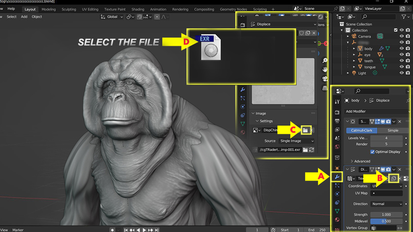Screen dimensions: 413x232
Task: Open the Render properties tab icon
Action: pos(337,113)
